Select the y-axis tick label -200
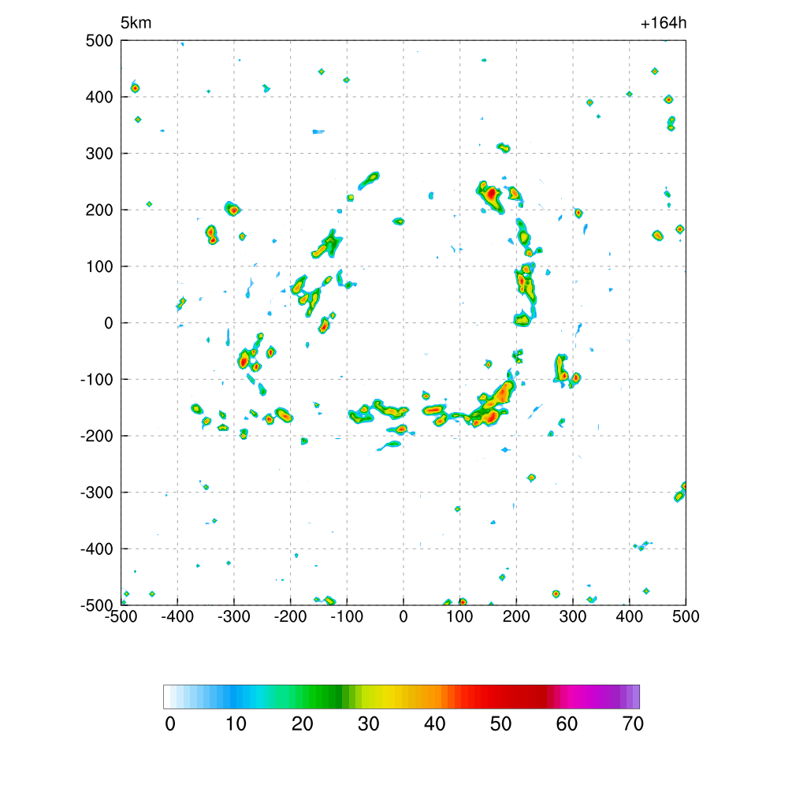The image size is (807, 807). pos(97,437)
